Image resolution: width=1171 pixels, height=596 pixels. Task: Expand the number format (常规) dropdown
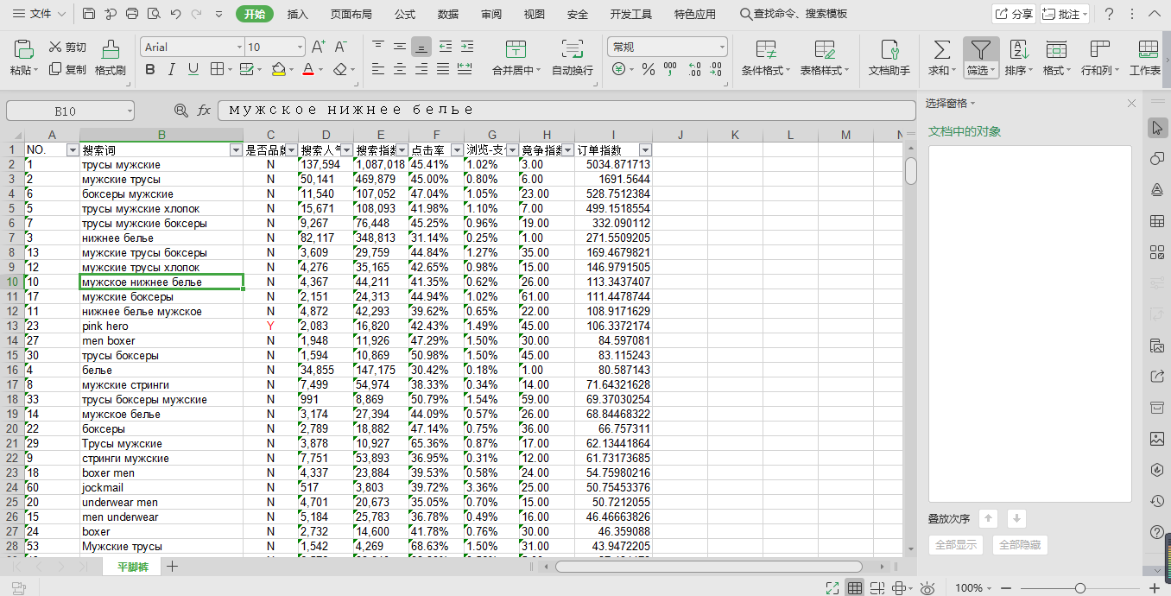click(x=722, y=48)
